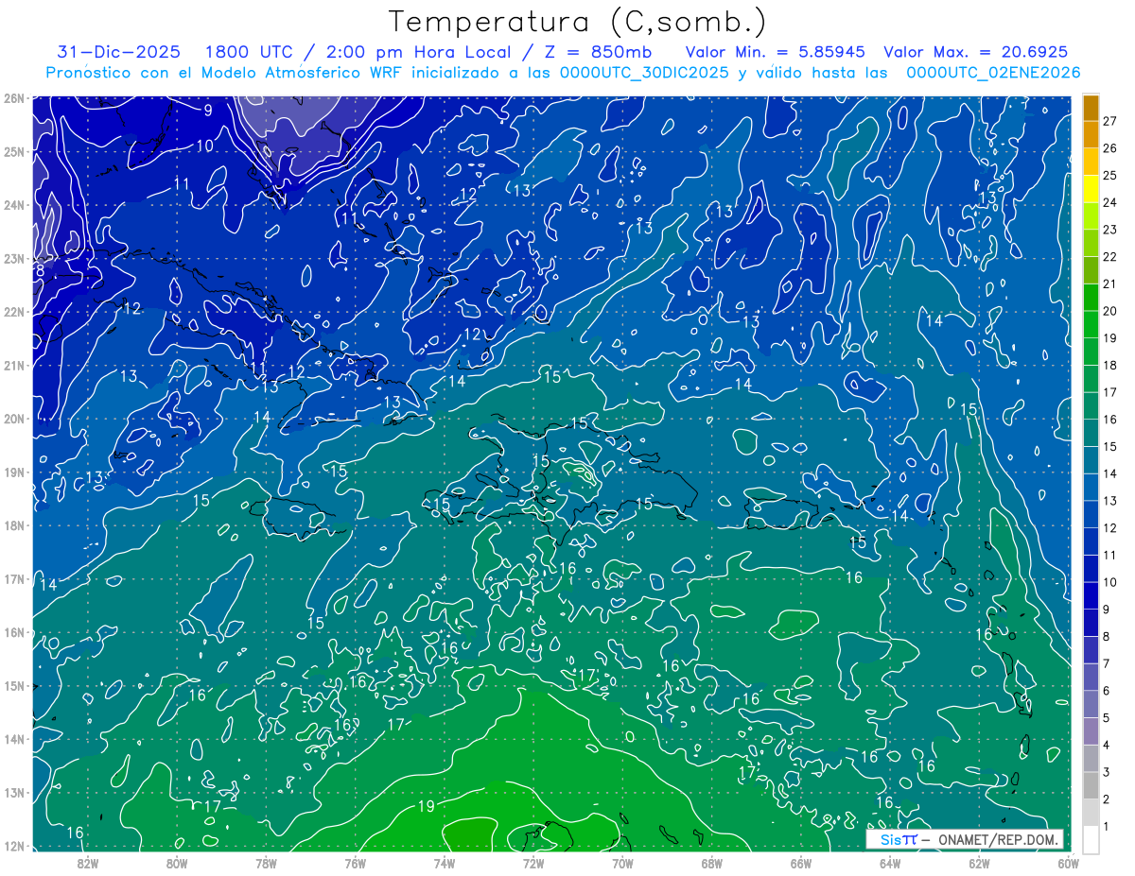This screenshot has width=1135, height=876.
Task: Select the lavender swatch between 5 and 6
Action: pyautogui.click(x=1091, y=703)
